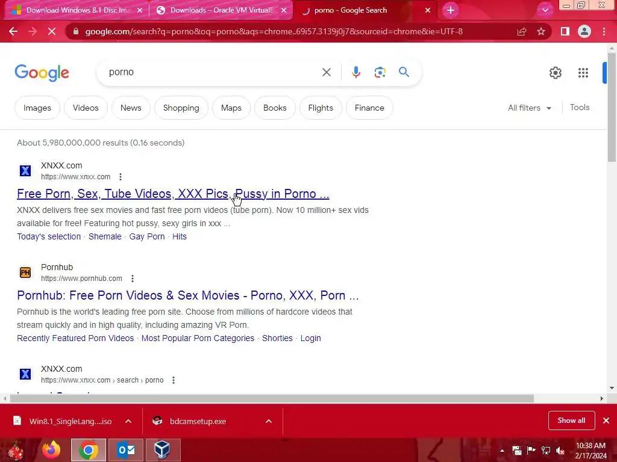Click Show all downloads button
The image size is (617, 462).
click(x=571, y=420)
